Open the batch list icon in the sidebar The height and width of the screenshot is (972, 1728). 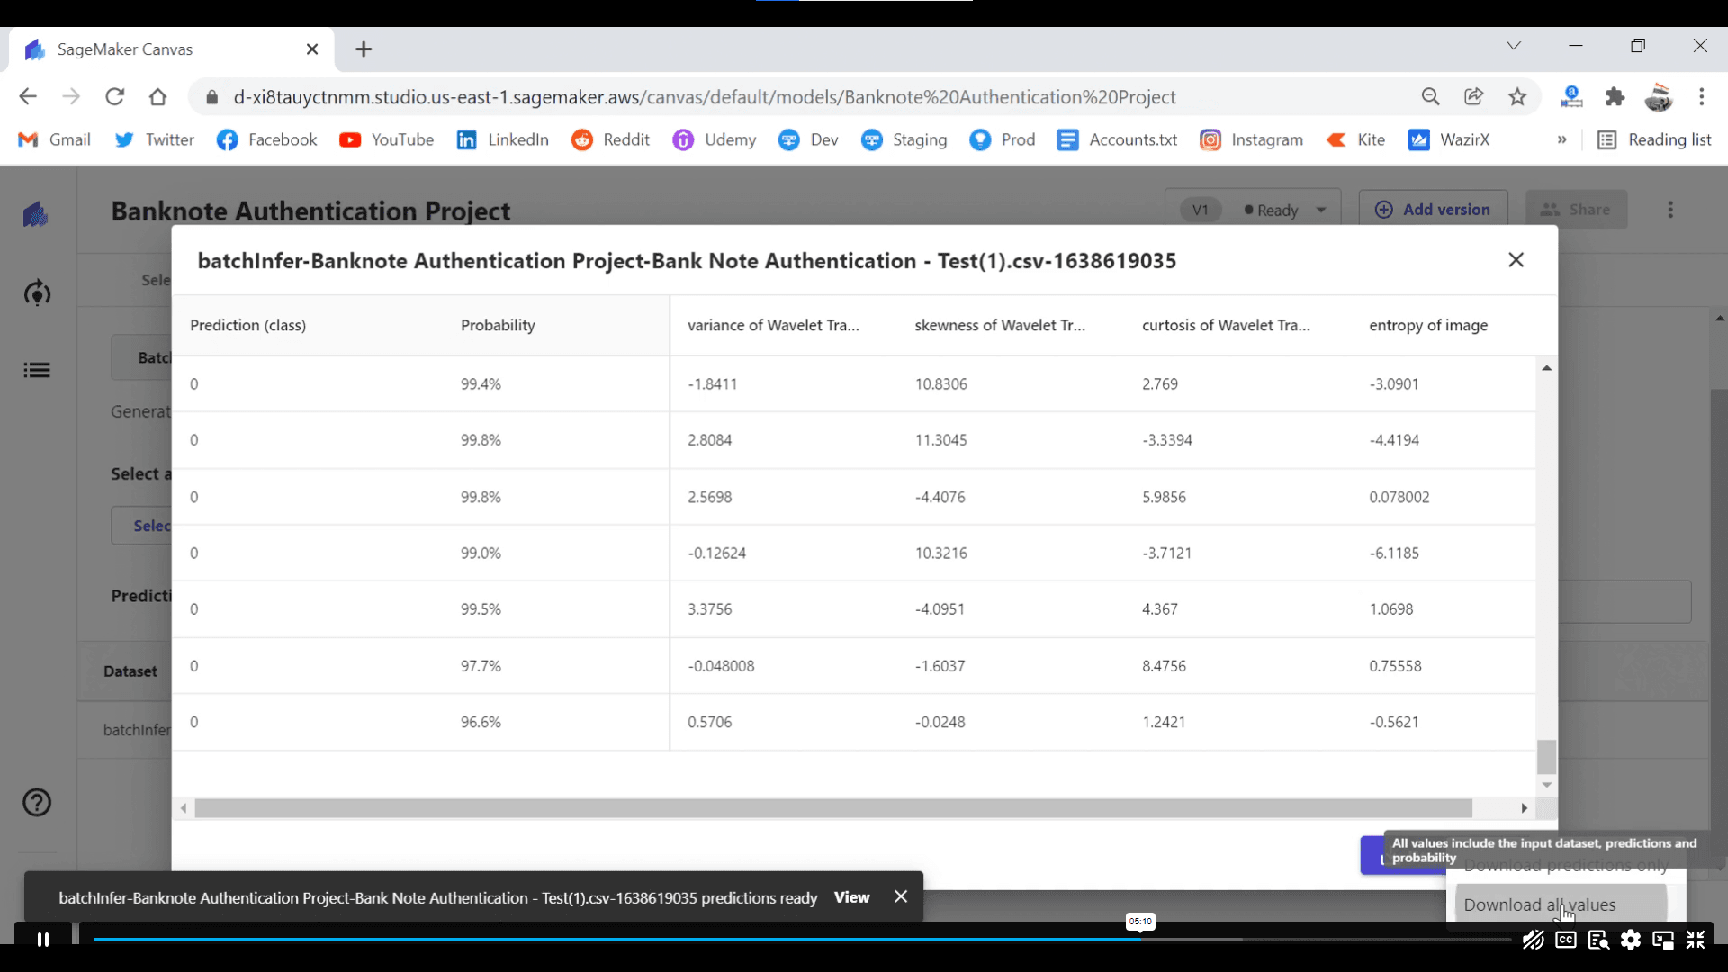[36, 370]
